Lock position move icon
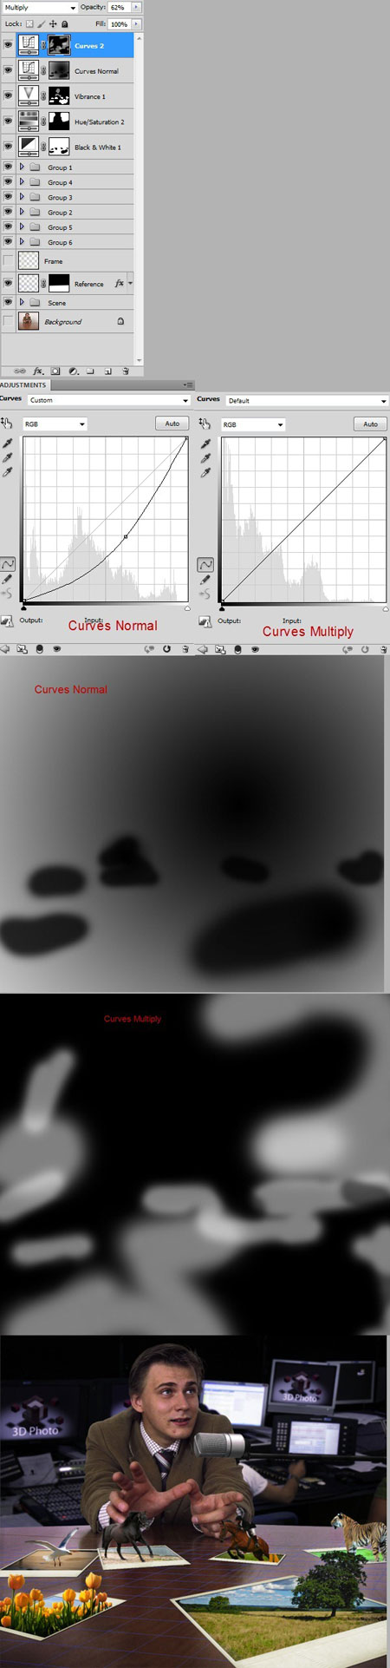390x1668 pixels. [53, 24]
